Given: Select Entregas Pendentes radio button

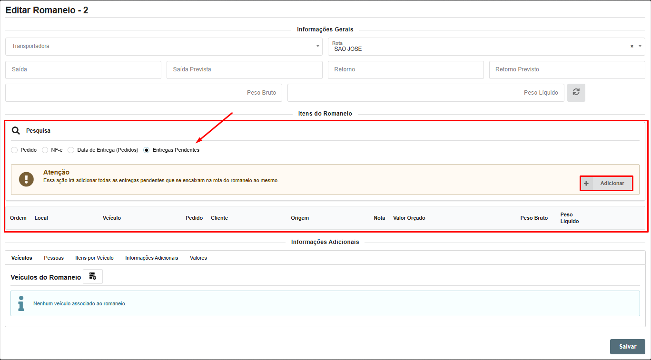Looking at the screenshot, I should [147, 150].
